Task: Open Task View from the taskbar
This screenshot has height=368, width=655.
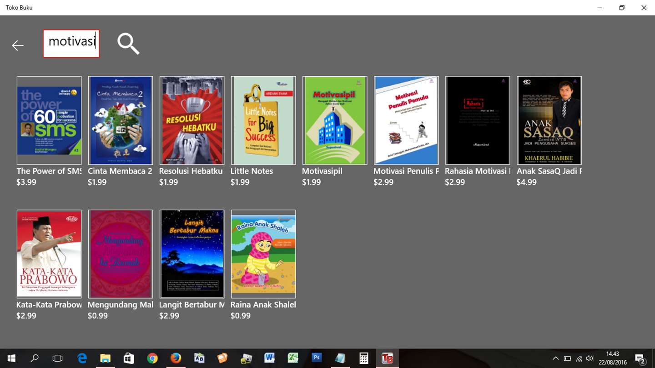Action: click(57, 358)
